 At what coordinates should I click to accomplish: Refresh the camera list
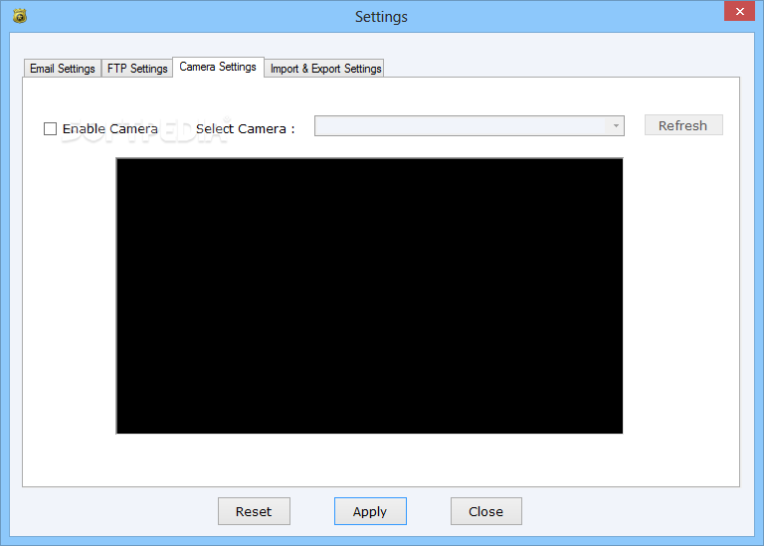point(683,125)
